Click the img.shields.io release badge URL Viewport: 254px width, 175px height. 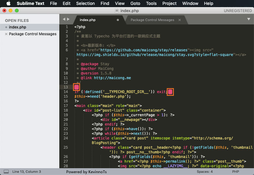(155, 55)
